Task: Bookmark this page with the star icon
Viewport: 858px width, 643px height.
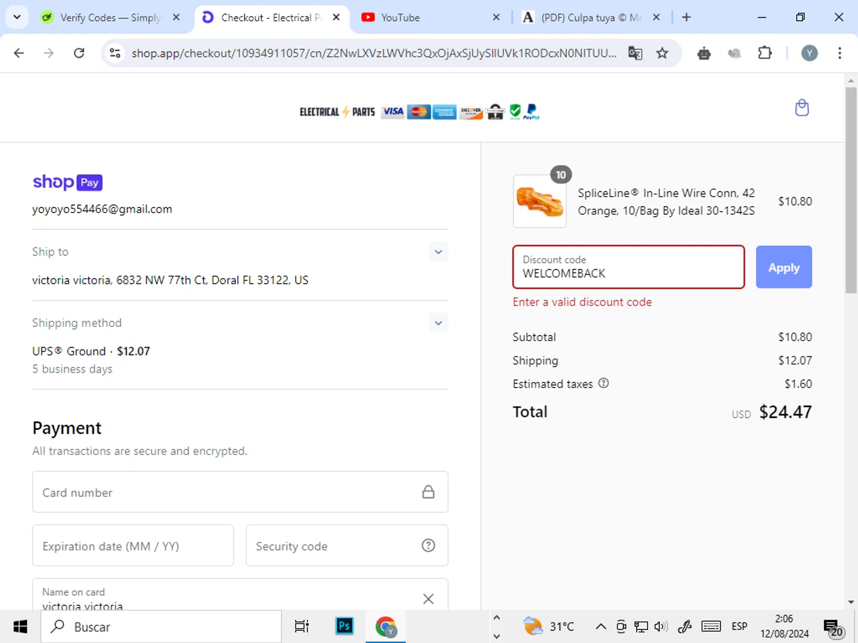Action: [662, 53]
